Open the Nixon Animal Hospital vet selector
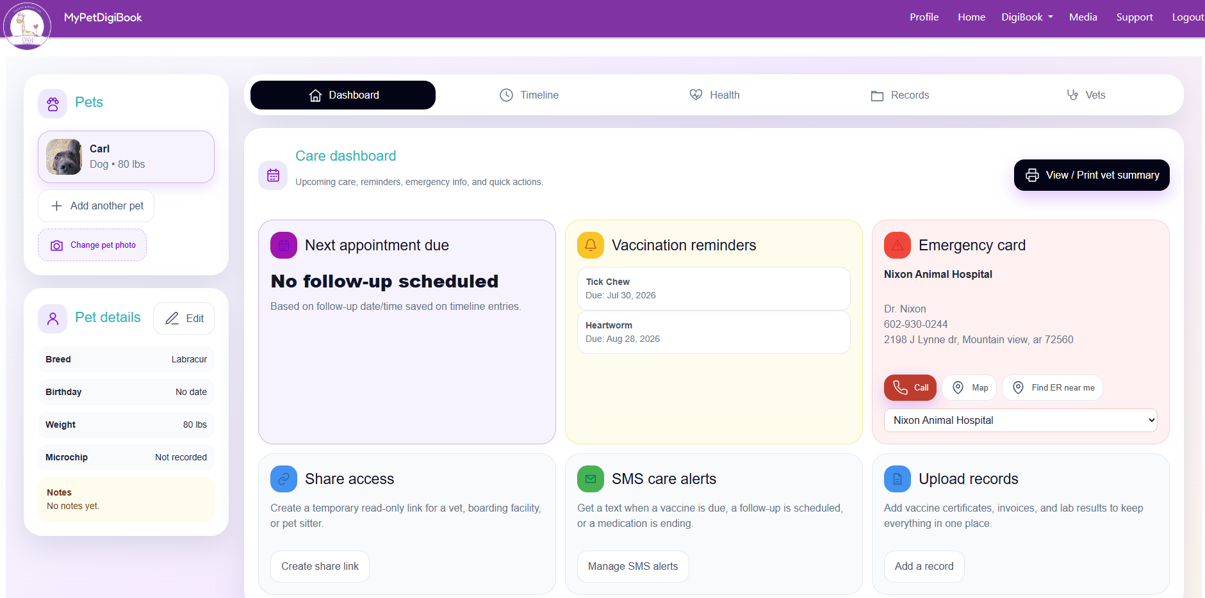The height and width of the screenshot is (598, 1205). click(1021, 421)
